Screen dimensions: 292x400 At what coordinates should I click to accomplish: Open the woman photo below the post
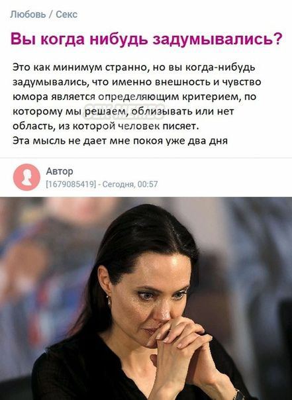coord(146,299)
